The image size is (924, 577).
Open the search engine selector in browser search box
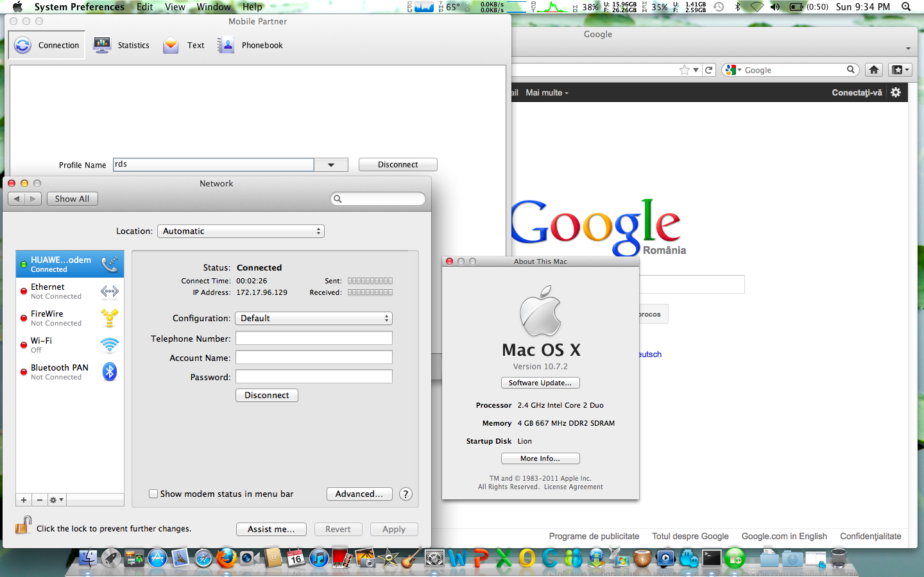coord(733,70)
